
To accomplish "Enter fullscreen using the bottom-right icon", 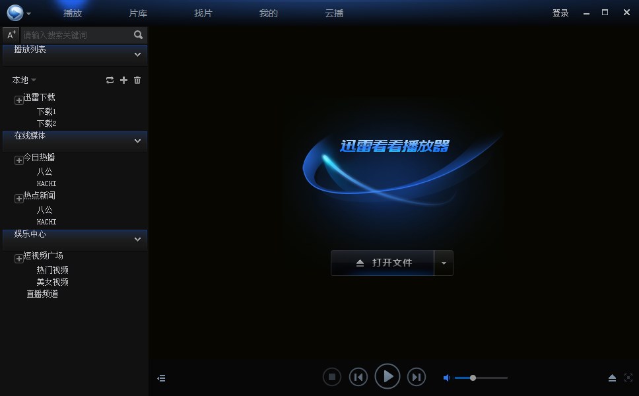I will (x=628, y=378).
